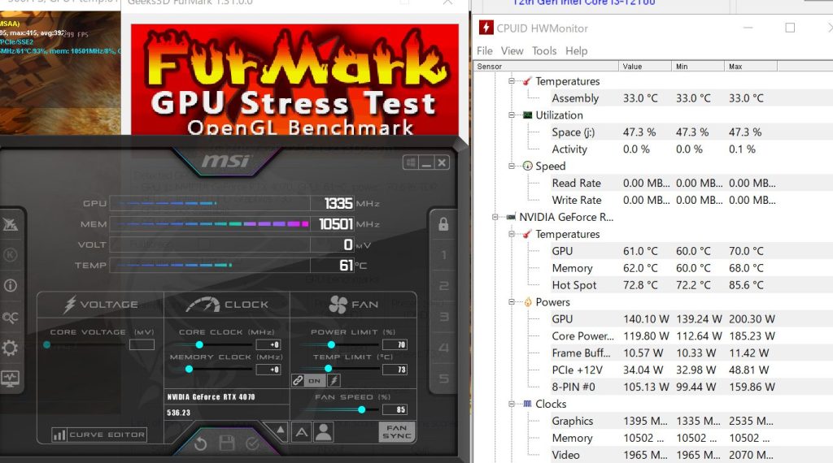Click the chip icon next to Clocks

pyautogui.click(x=527, y=404)
